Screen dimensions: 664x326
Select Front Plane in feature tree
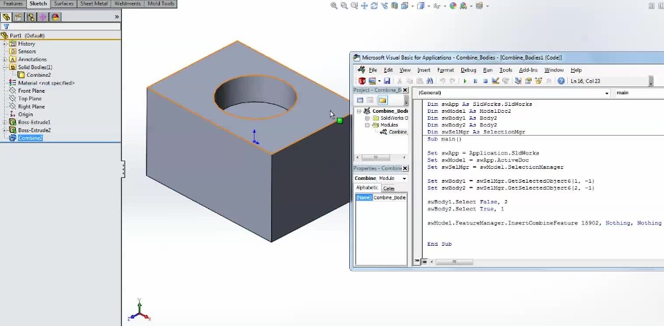(x=31, y=91)
